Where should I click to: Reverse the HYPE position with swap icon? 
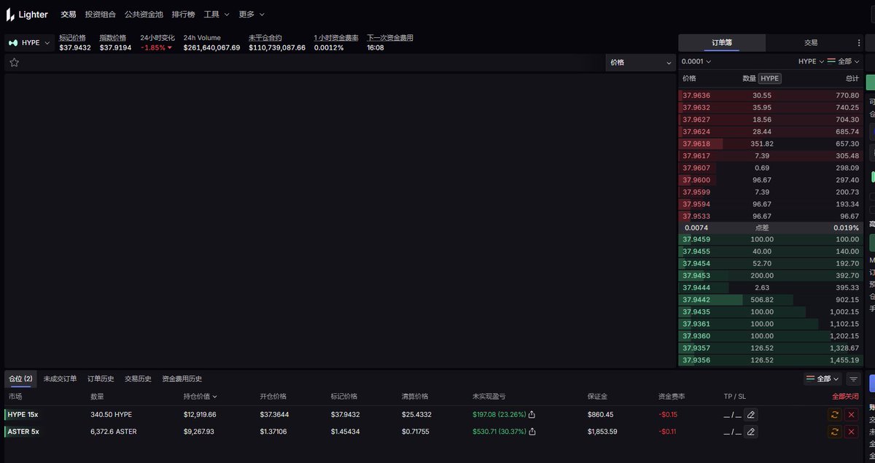tap(834, 414)
